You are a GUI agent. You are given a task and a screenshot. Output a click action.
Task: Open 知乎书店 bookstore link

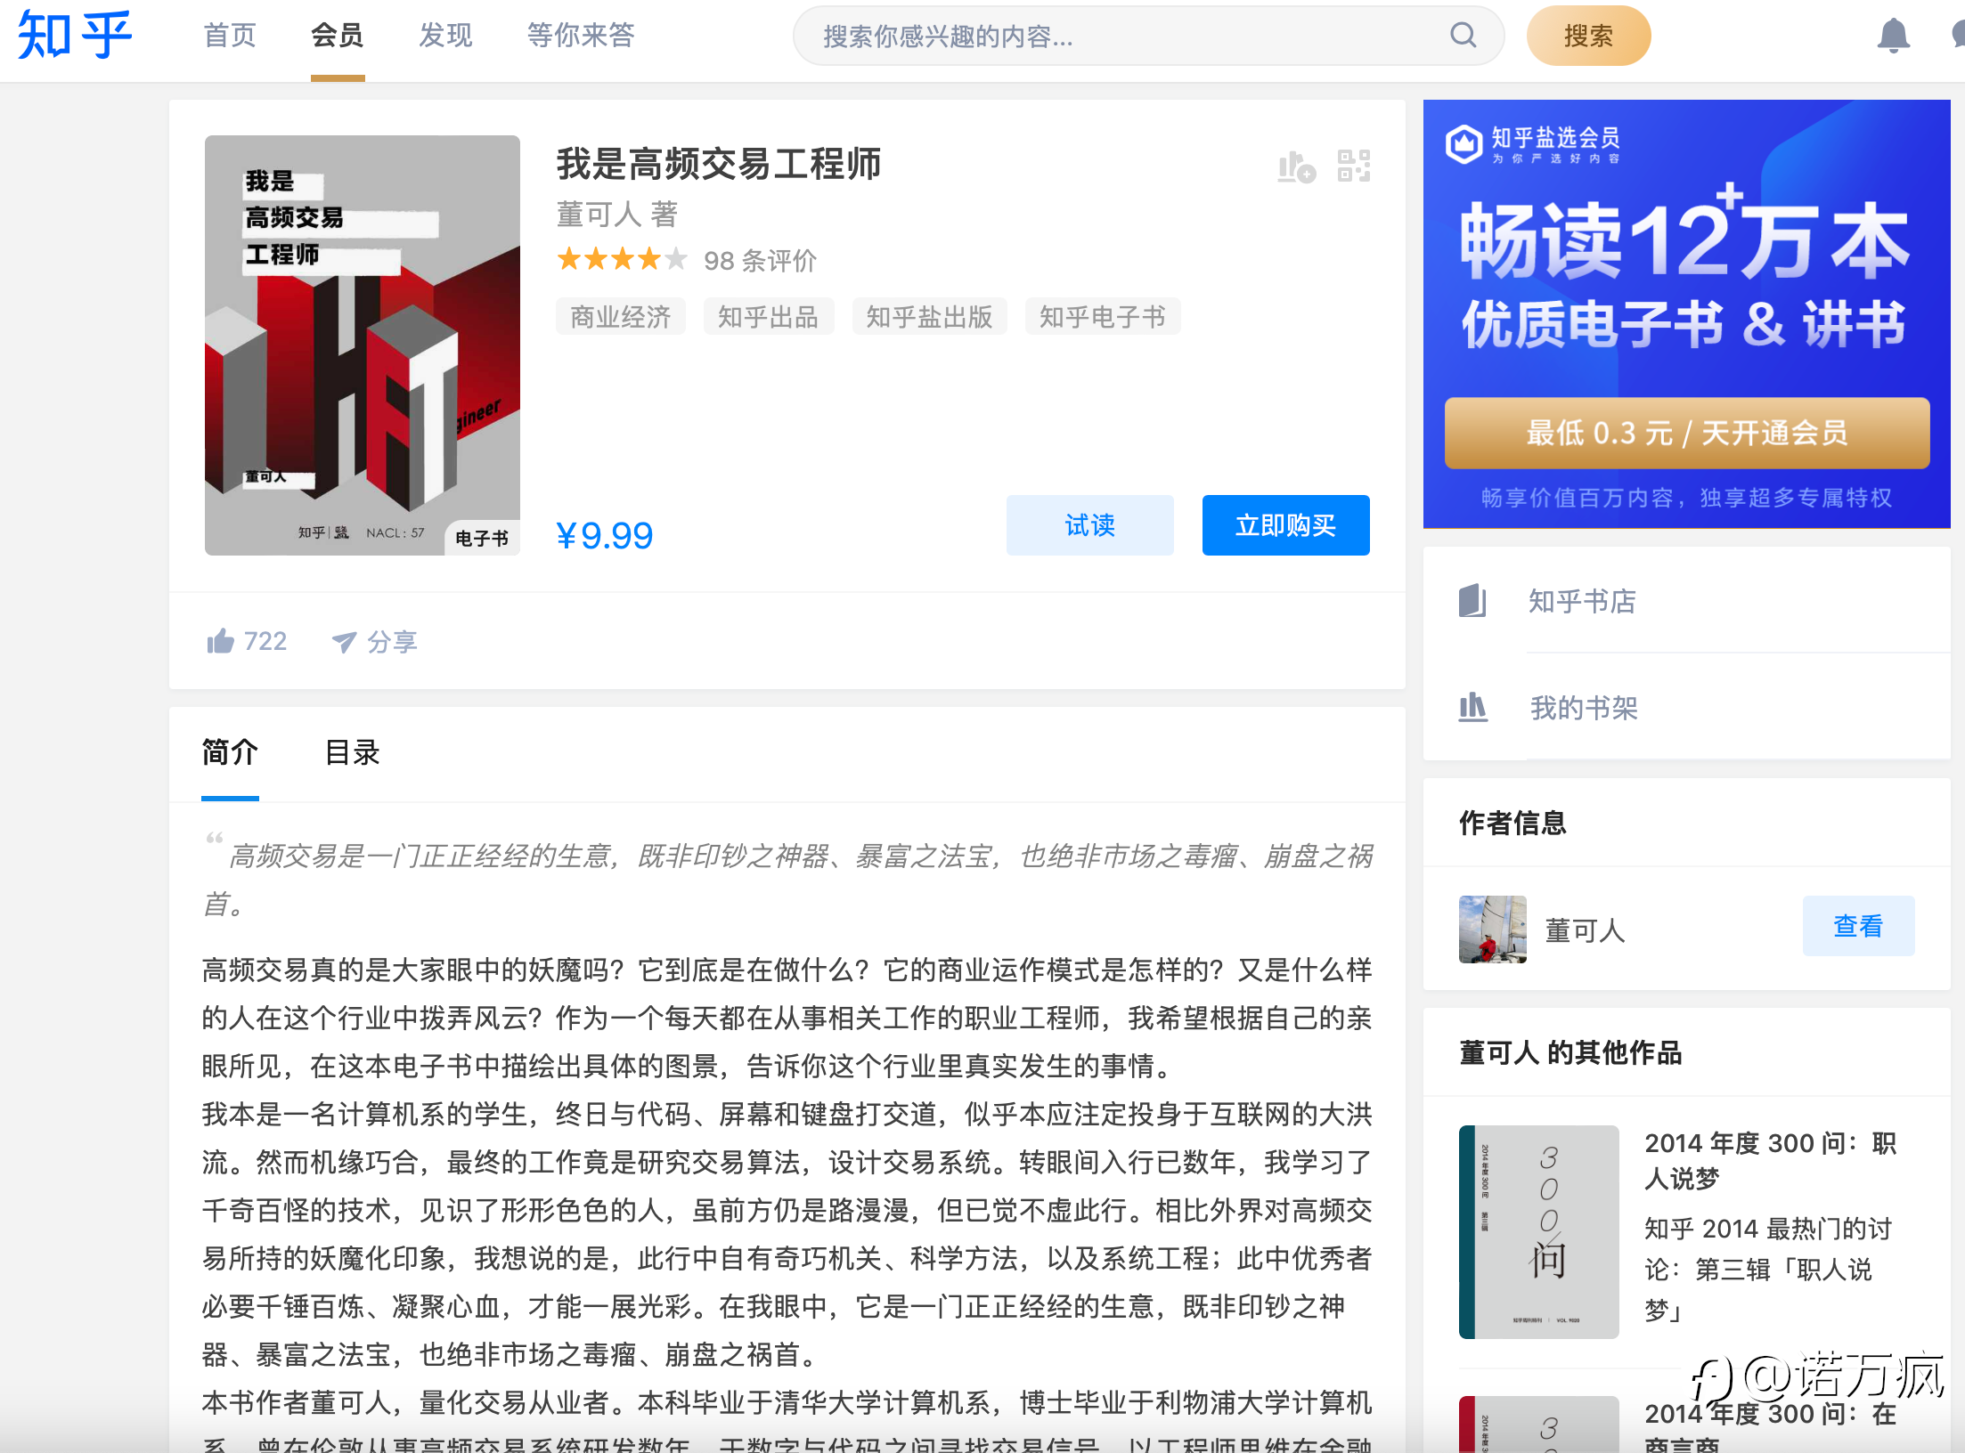(x=1583, y=601)
